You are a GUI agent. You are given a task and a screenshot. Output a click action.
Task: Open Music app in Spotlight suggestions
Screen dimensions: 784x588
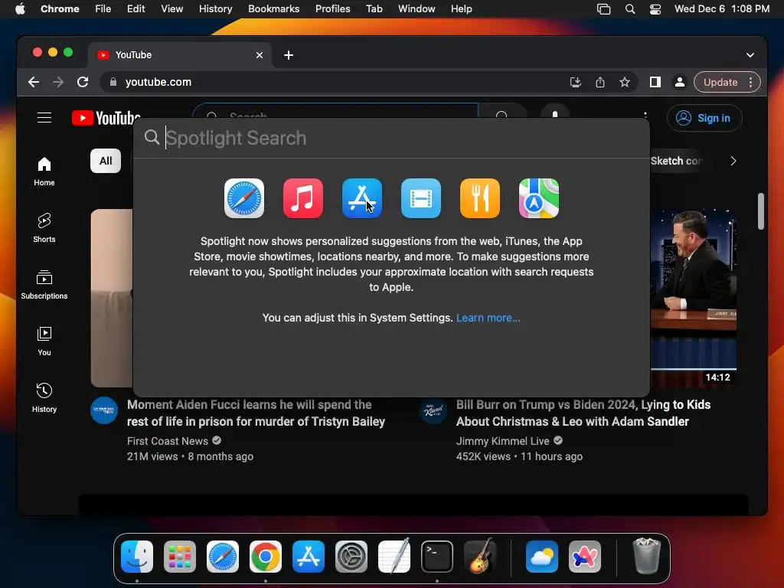point(303,198)
